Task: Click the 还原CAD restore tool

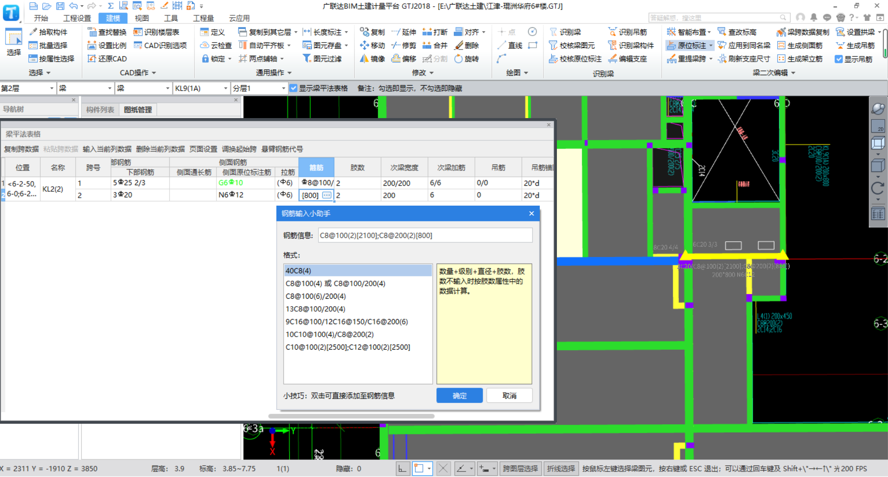Action: 107,59
